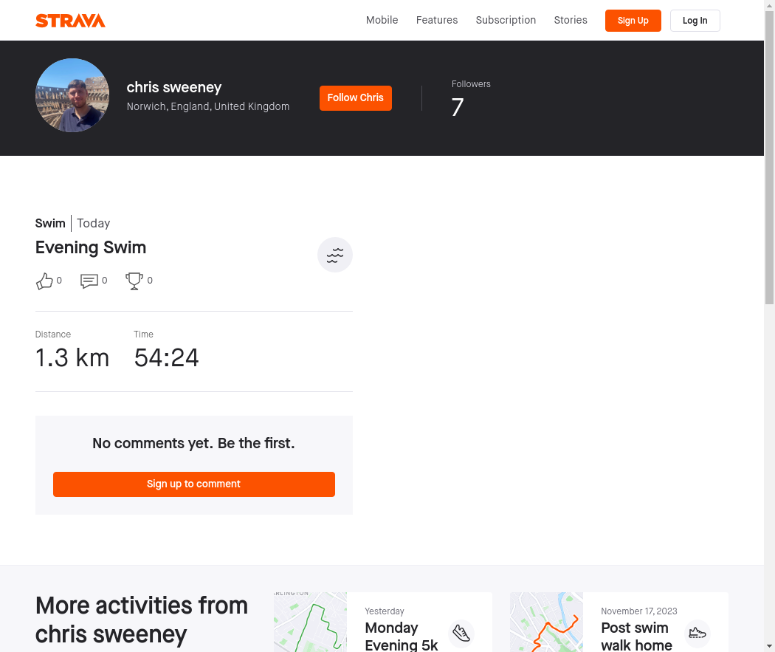Screen dimensions: 775x652
Task: Open the Features menu item
Action: (x=437, y=20)
